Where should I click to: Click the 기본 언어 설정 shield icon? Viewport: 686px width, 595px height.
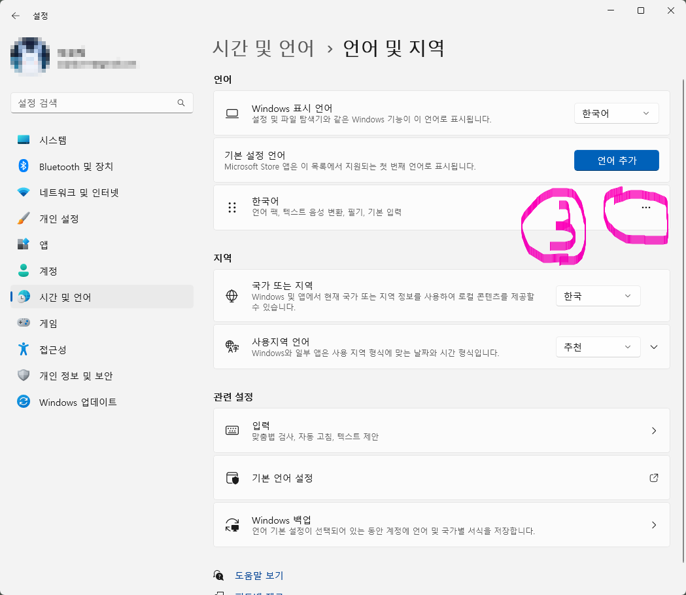pyautogui.click(x=232, y=478)
